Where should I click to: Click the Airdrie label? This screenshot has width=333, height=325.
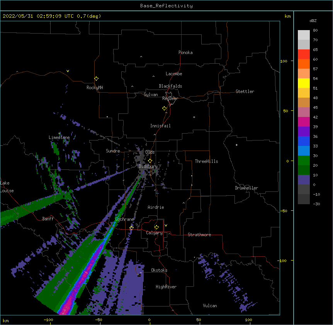pyautogui.click(x=156, y=207)
